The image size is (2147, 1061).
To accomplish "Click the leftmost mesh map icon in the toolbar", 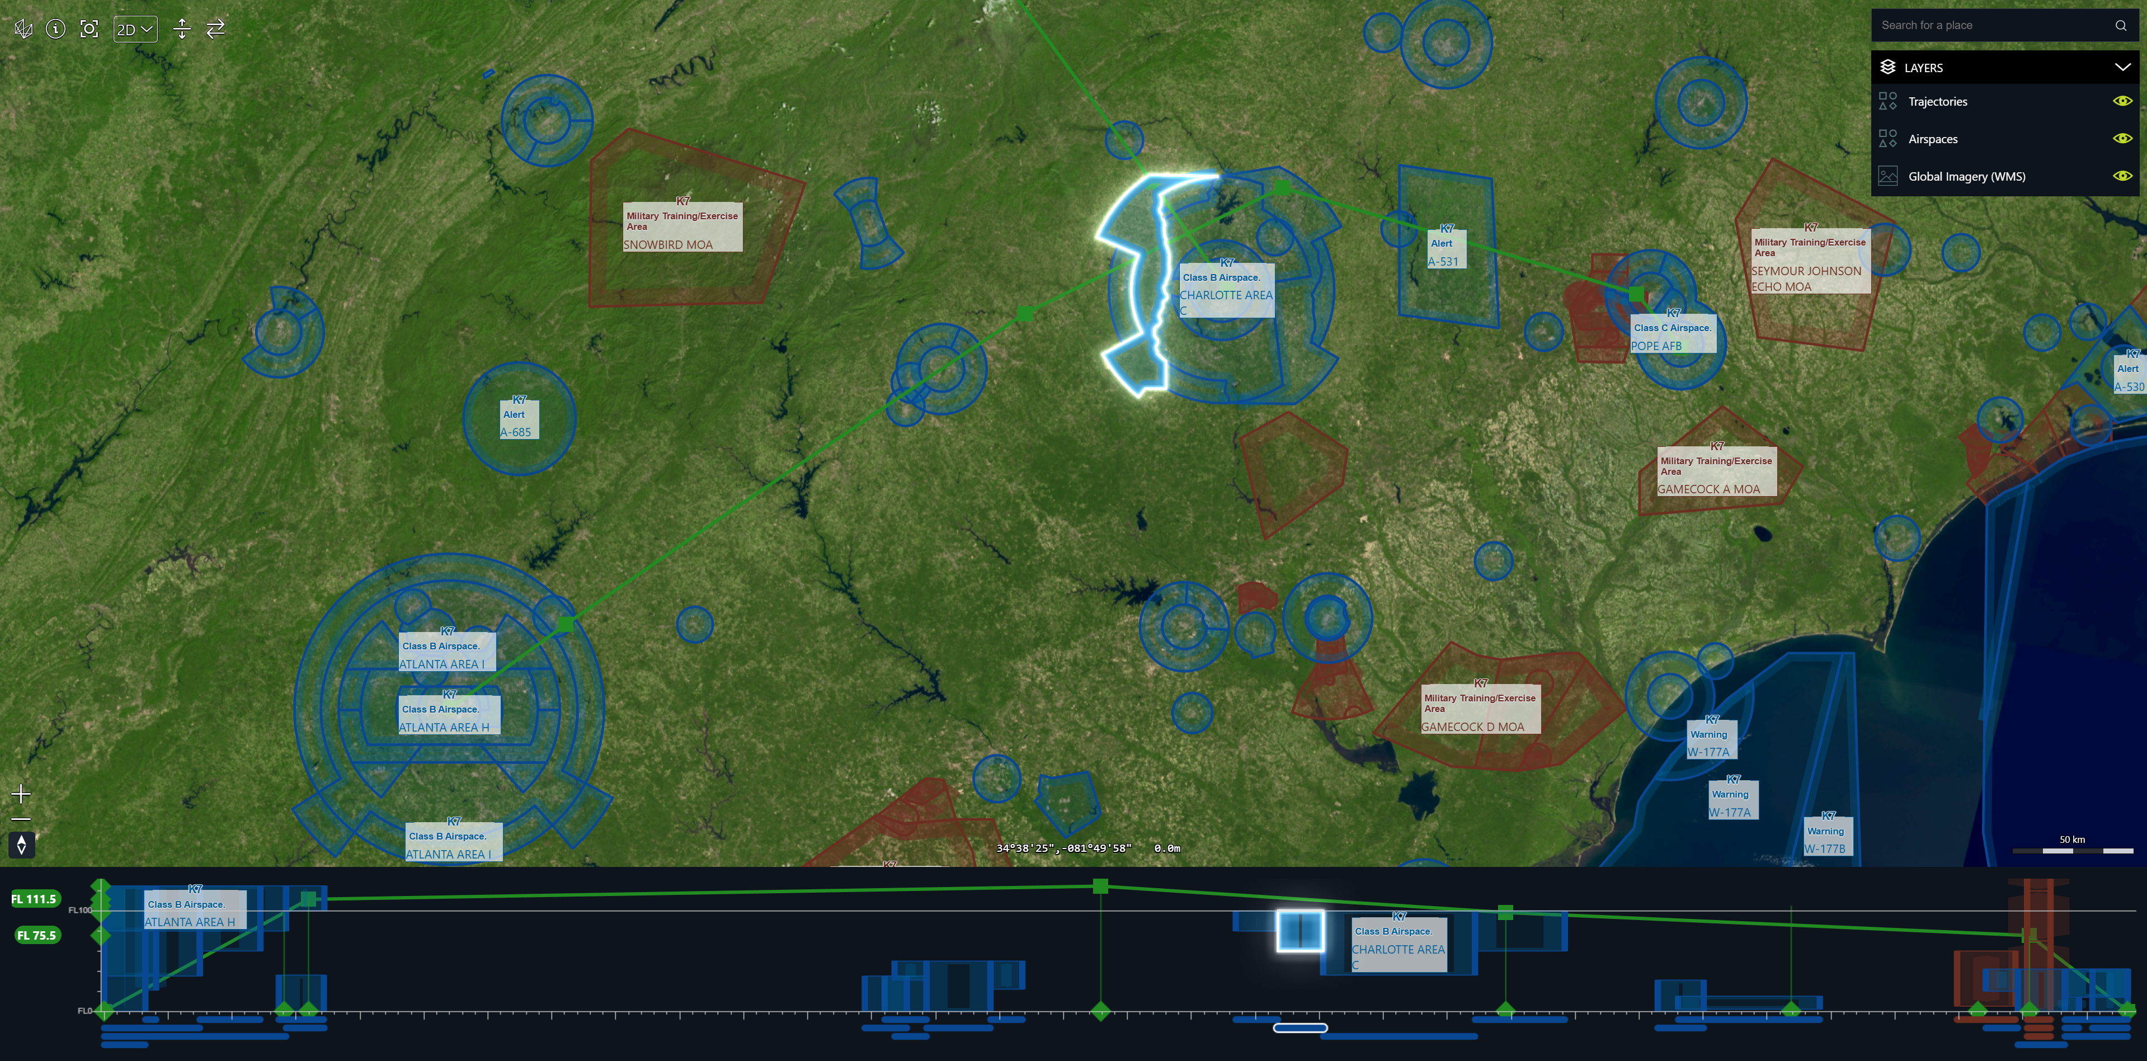I will pos(22,29).
